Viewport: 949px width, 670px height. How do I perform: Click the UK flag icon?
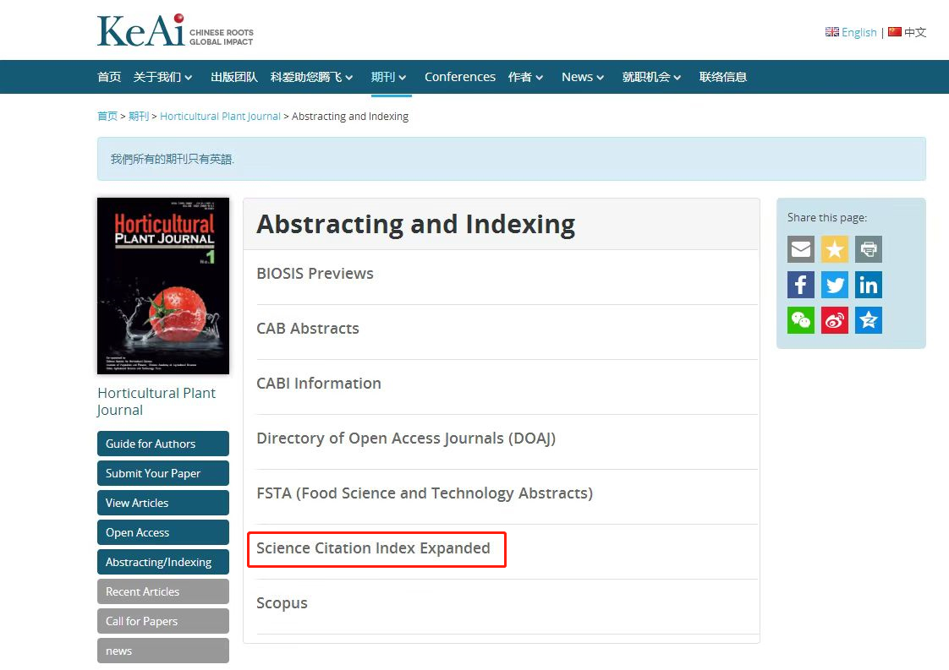click(x=832, y=31)
